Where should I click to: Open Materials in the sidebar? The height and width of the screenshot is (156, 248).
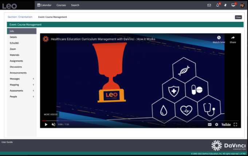point(15,55)
